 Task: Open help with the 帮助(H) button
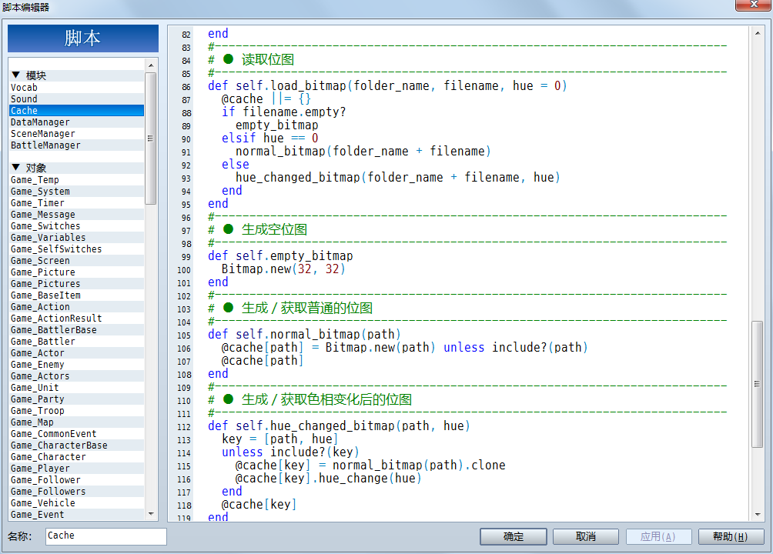click(x=731, y=536)
